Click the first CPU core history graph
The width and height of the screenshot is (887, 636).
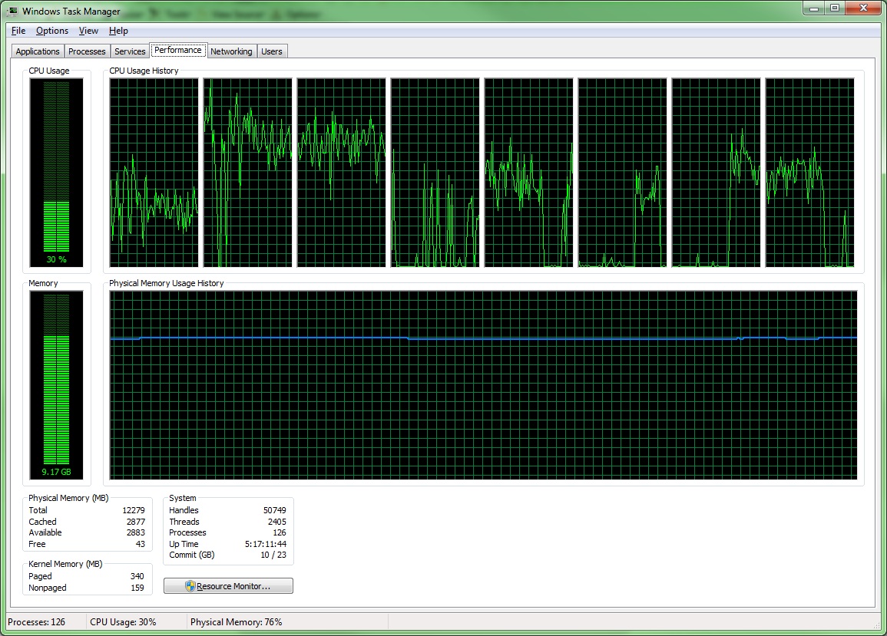(x=154, y=173)
